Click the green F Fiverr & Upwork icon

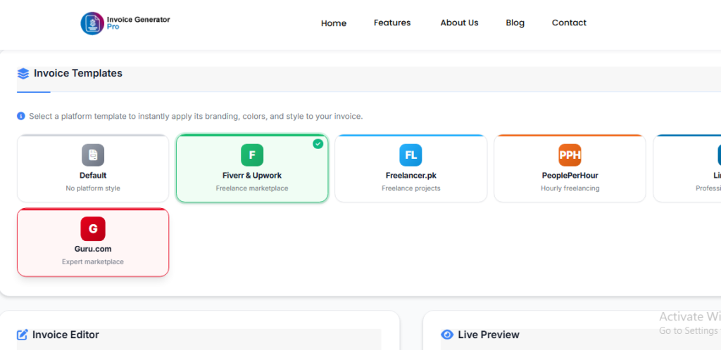tap(252, 155)
